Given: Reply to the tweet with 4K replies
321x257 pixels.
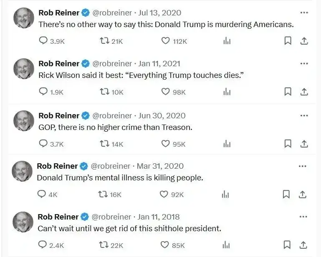Looking at the screenshot, I should click(42, 195).
